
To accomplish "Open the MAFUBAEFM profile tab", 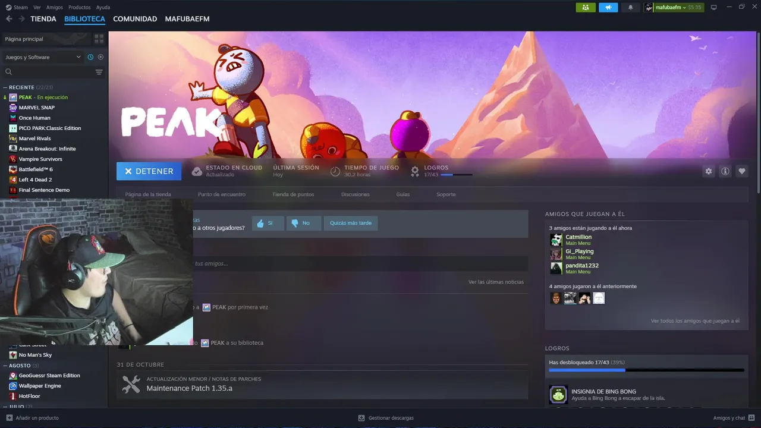I will [187, 19].
